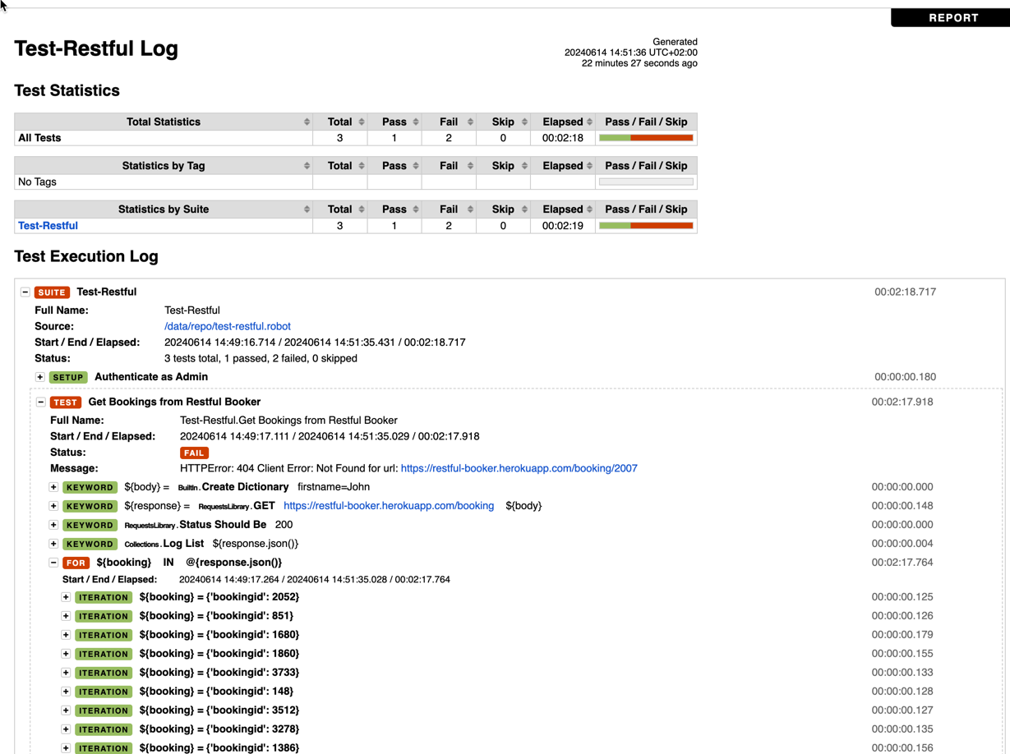Click the KEYWORD badge for Status Should Be
The width and height of the screenshot is (1010, 754).
click(x=90, y=525)
